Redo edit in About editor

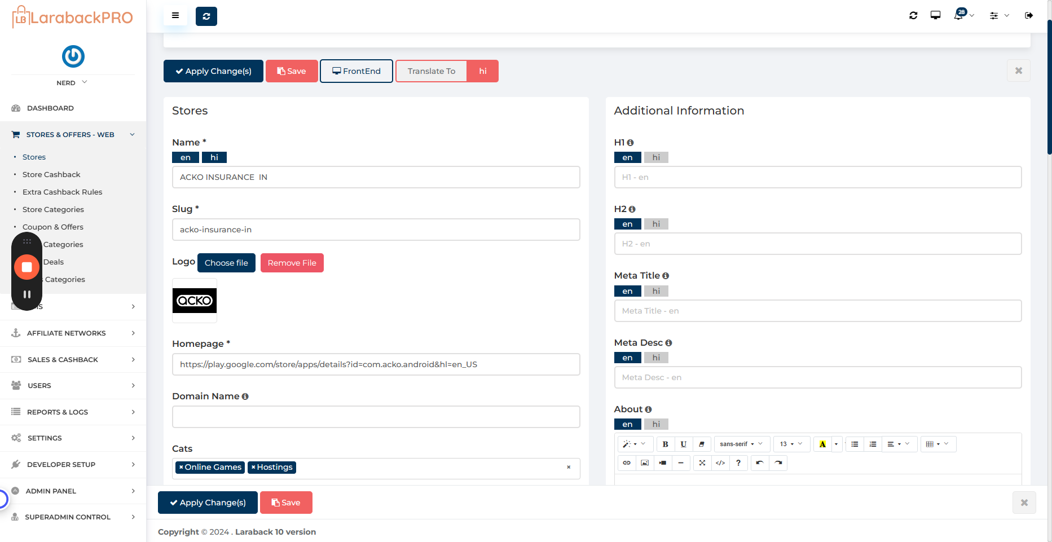click(778, 463)
